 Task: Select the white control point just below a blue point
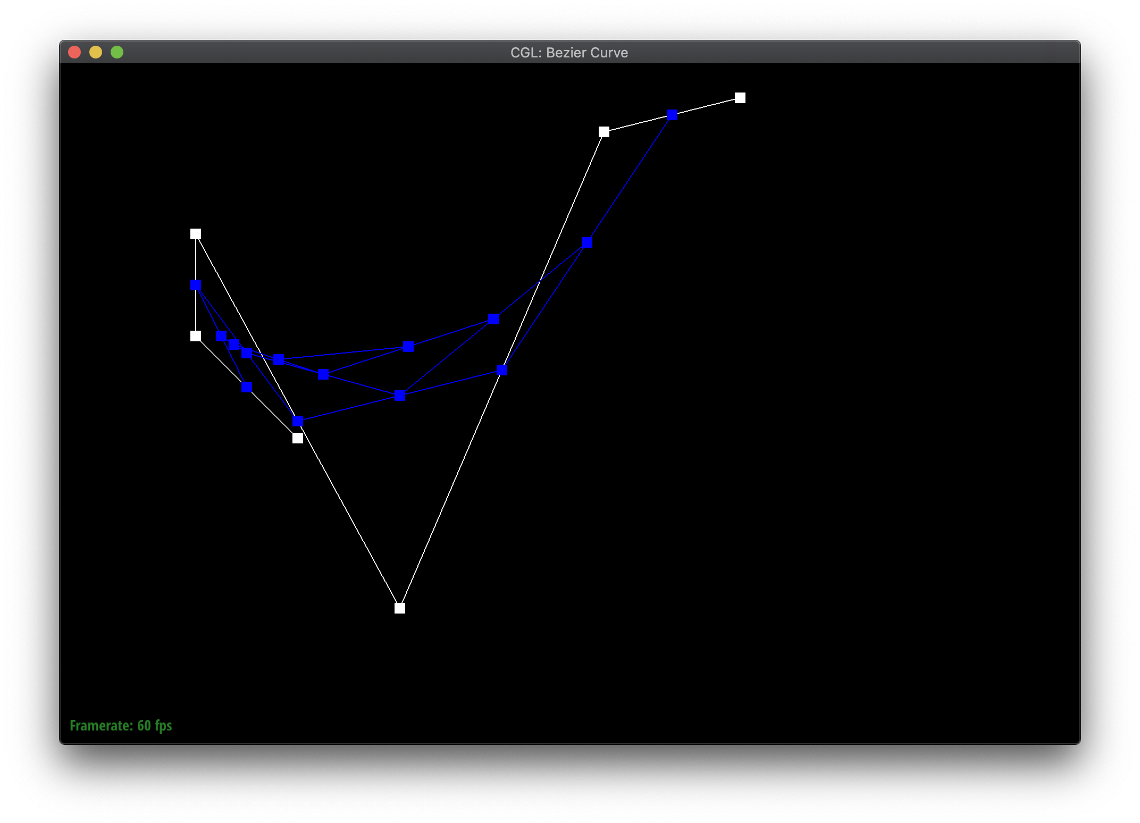tap(298, 438)
